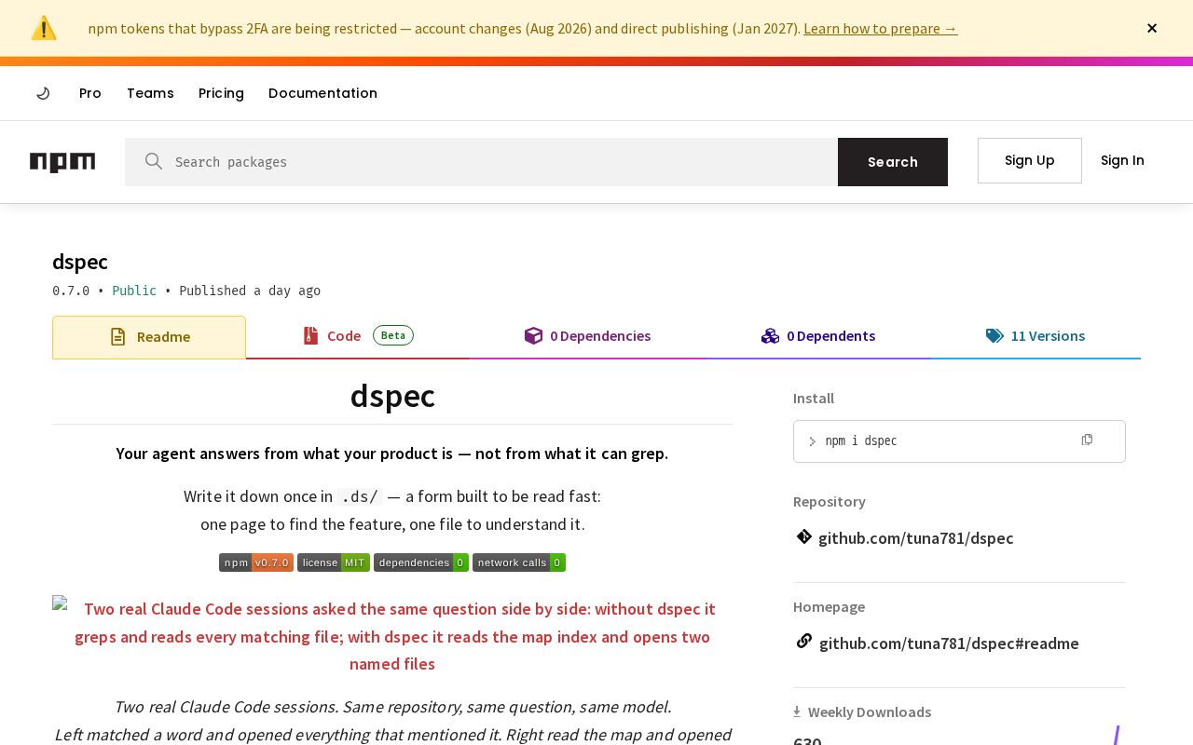Click the dspec package title heading
The height and width of the screenshot is (745, 1193).
(x=80, y=262)
